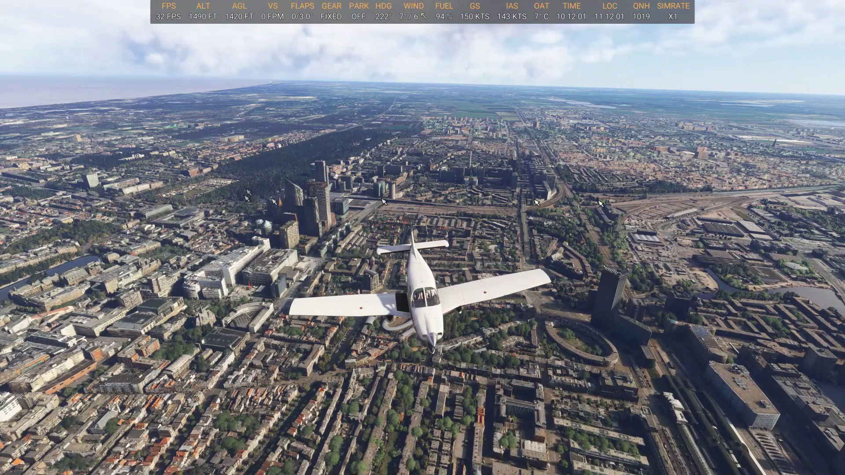The height and width of the screenshot is (475, 845).
Task: Click the HDG 222° heading readout
Action: [x=383, y=16]
